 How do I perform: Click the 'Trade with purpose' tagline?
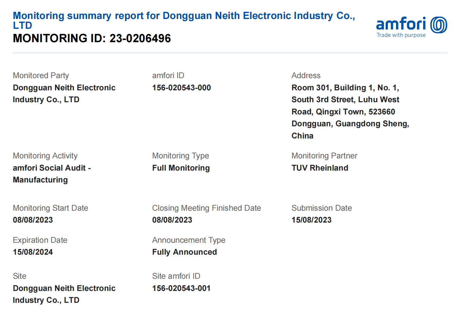[401, 35]
